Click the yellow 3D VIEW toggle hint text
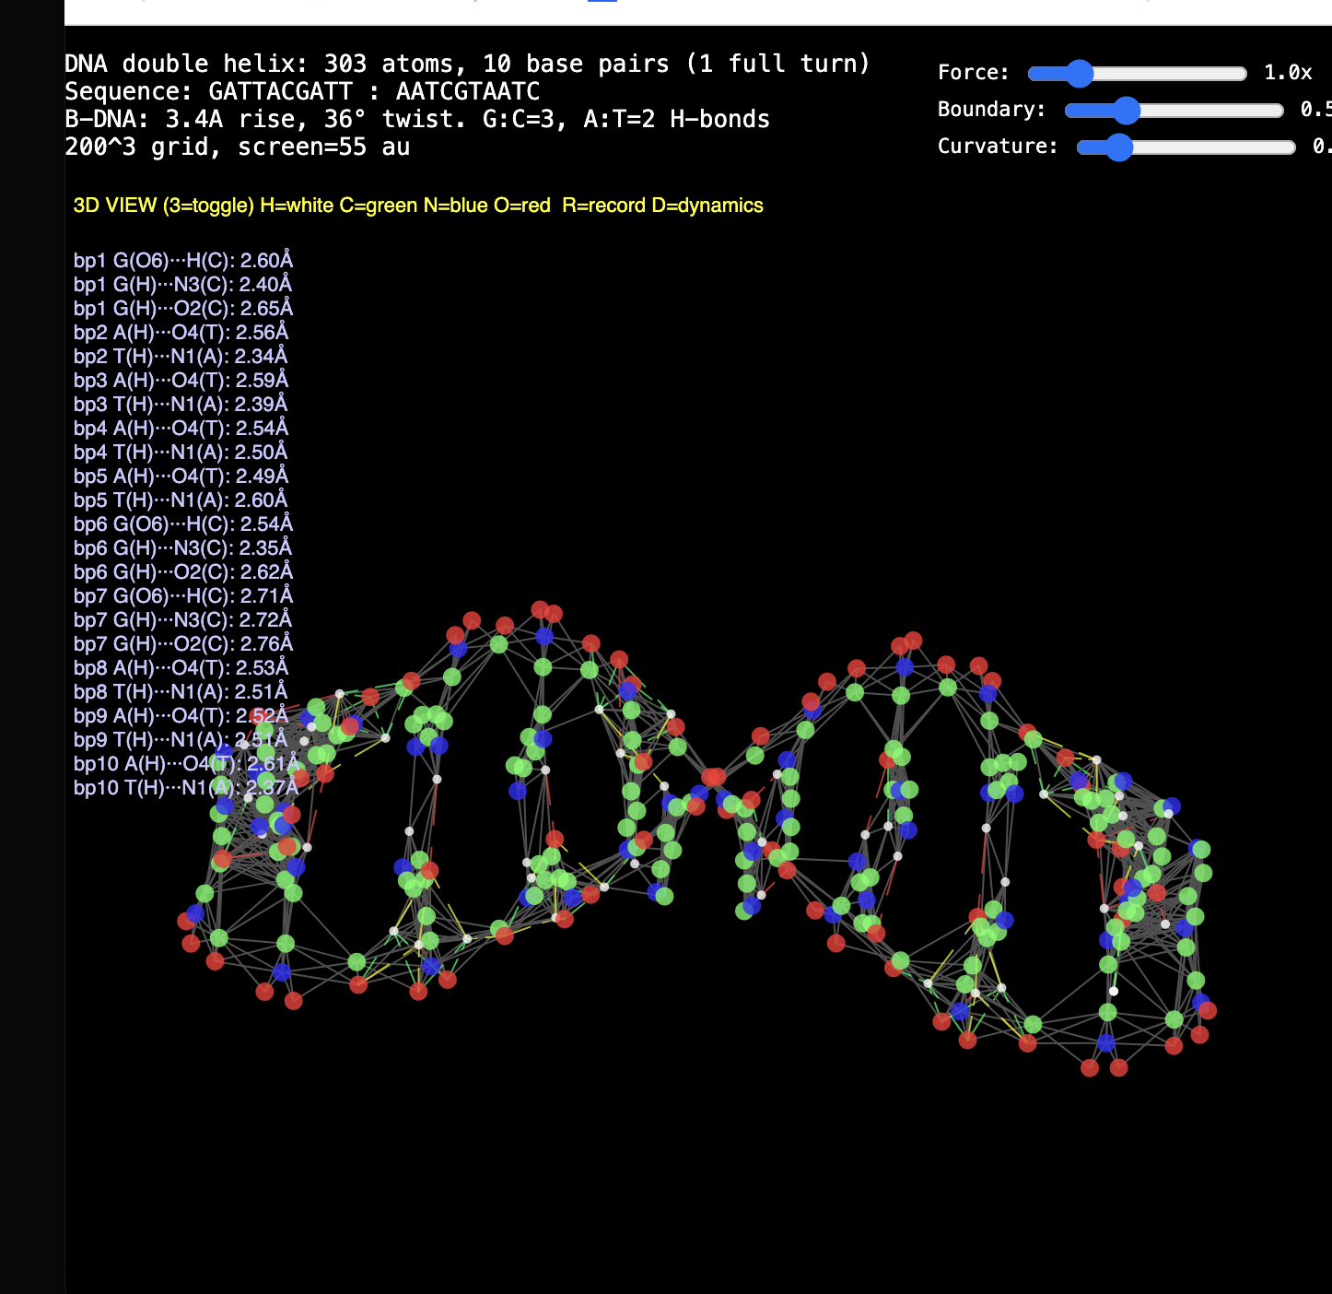The height and width of the screenshot is (1294, 1332). point(418,206)
